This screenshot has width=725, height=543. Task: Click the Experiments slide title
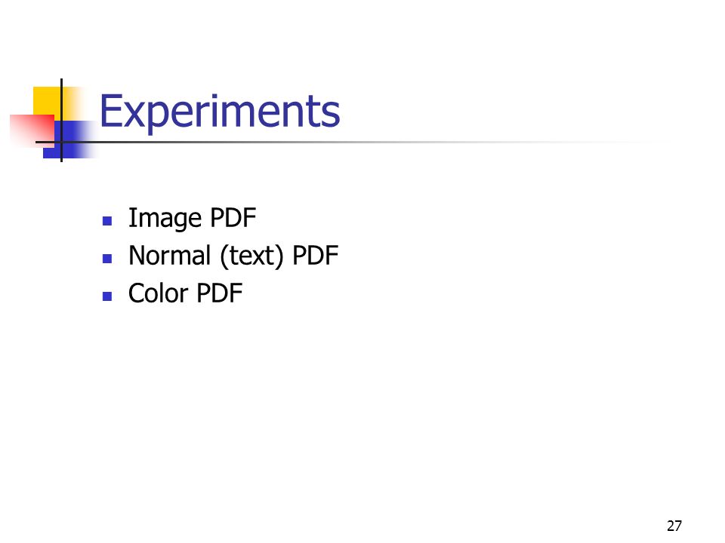pos(220,112)
